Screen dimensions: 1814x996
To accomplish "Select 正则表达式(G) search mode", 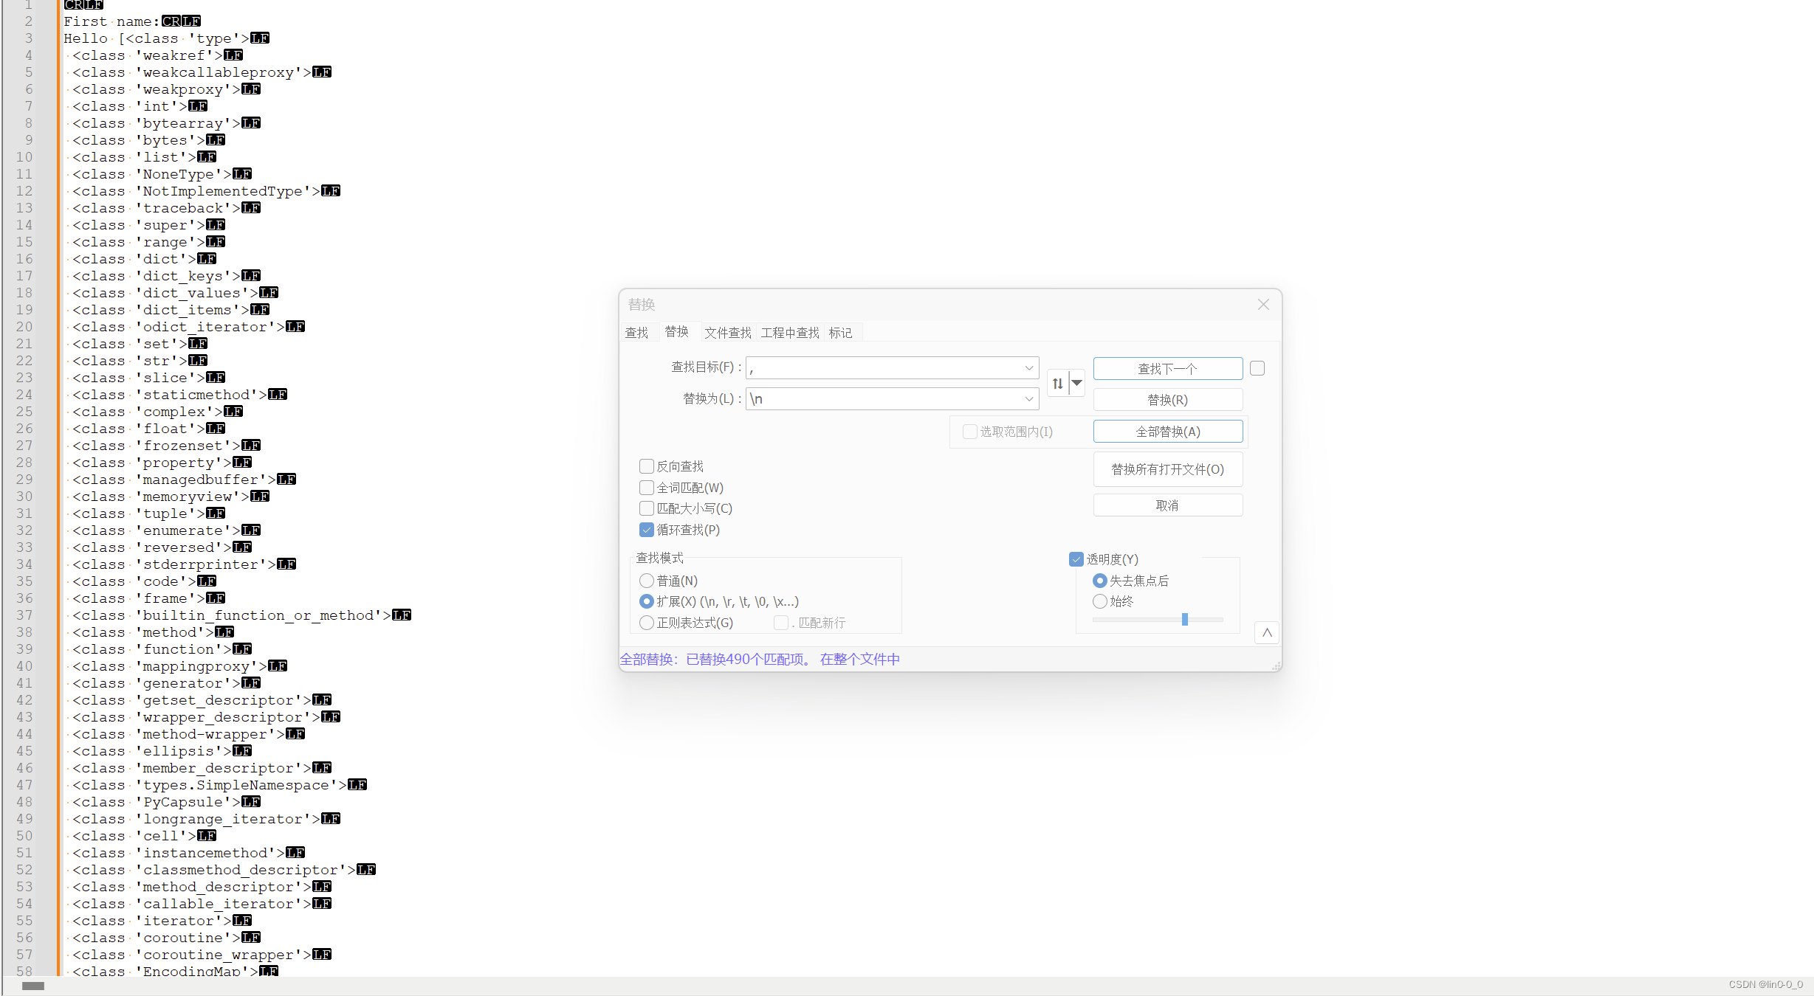I will coord(647,623).
